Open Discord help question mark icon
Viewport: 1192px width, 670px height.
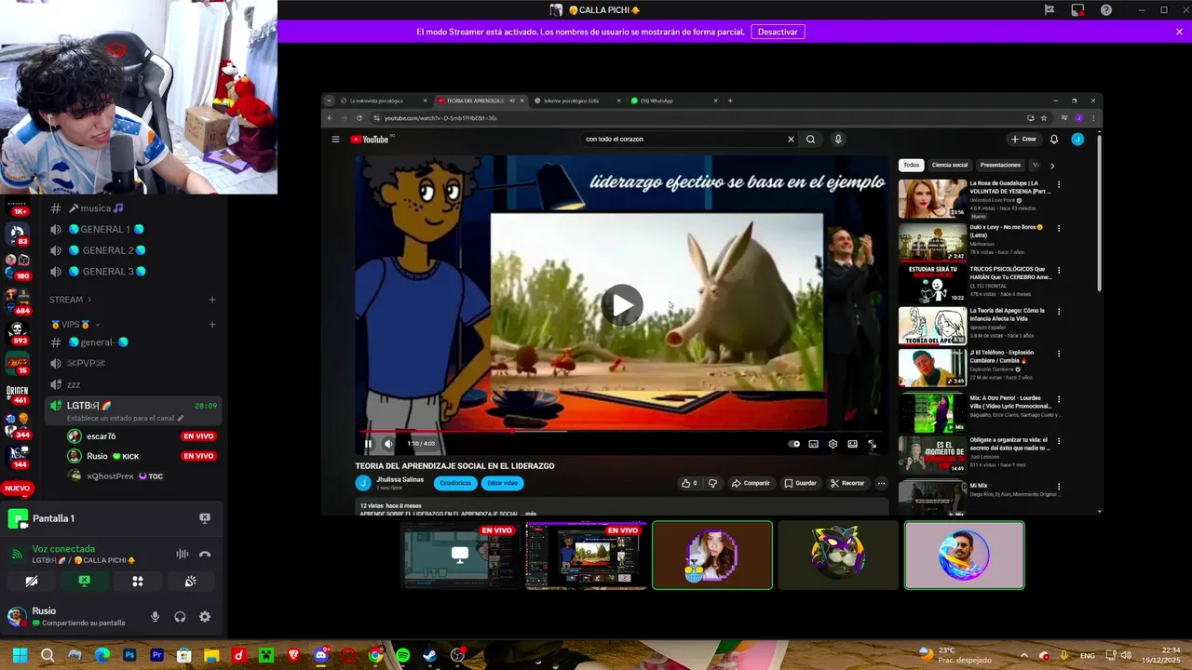[x=1106, y=10]
